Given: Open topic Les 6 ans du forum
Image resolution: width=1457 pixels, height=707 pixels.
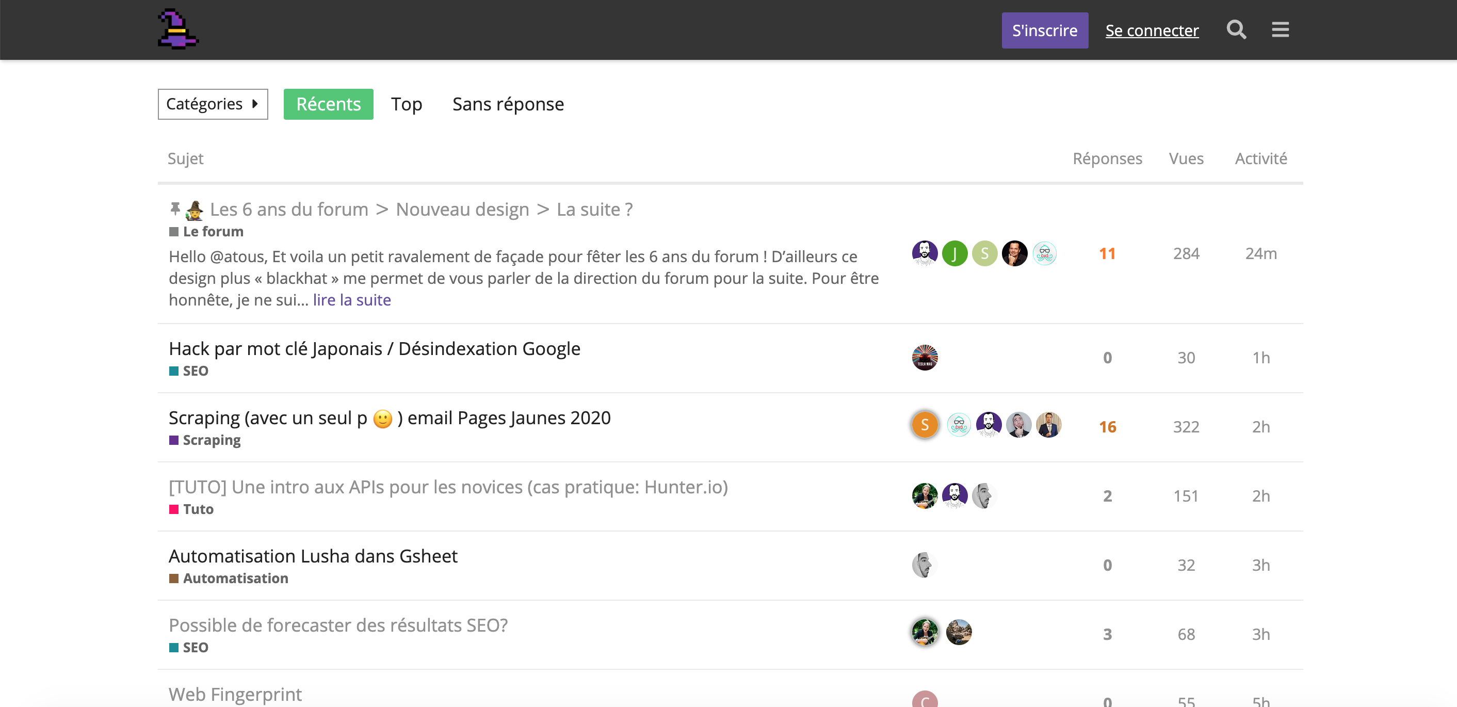Looking at the screenshot, I should tap(421, 210).
